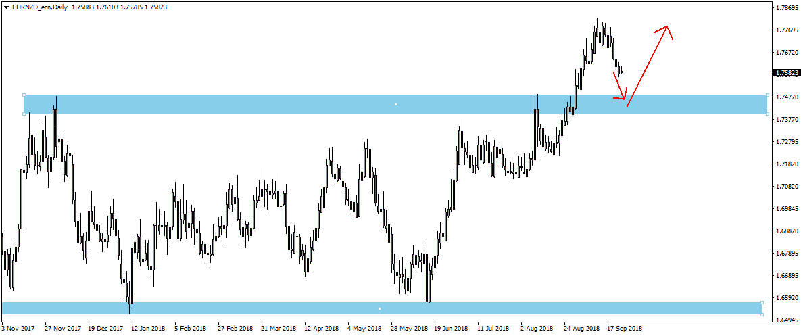
Task: Click the 11 Jul 2018 date label
Action: point(493,329)
